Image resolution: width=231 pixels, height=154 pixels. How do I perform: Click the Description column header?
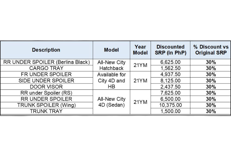pos(47,50)
